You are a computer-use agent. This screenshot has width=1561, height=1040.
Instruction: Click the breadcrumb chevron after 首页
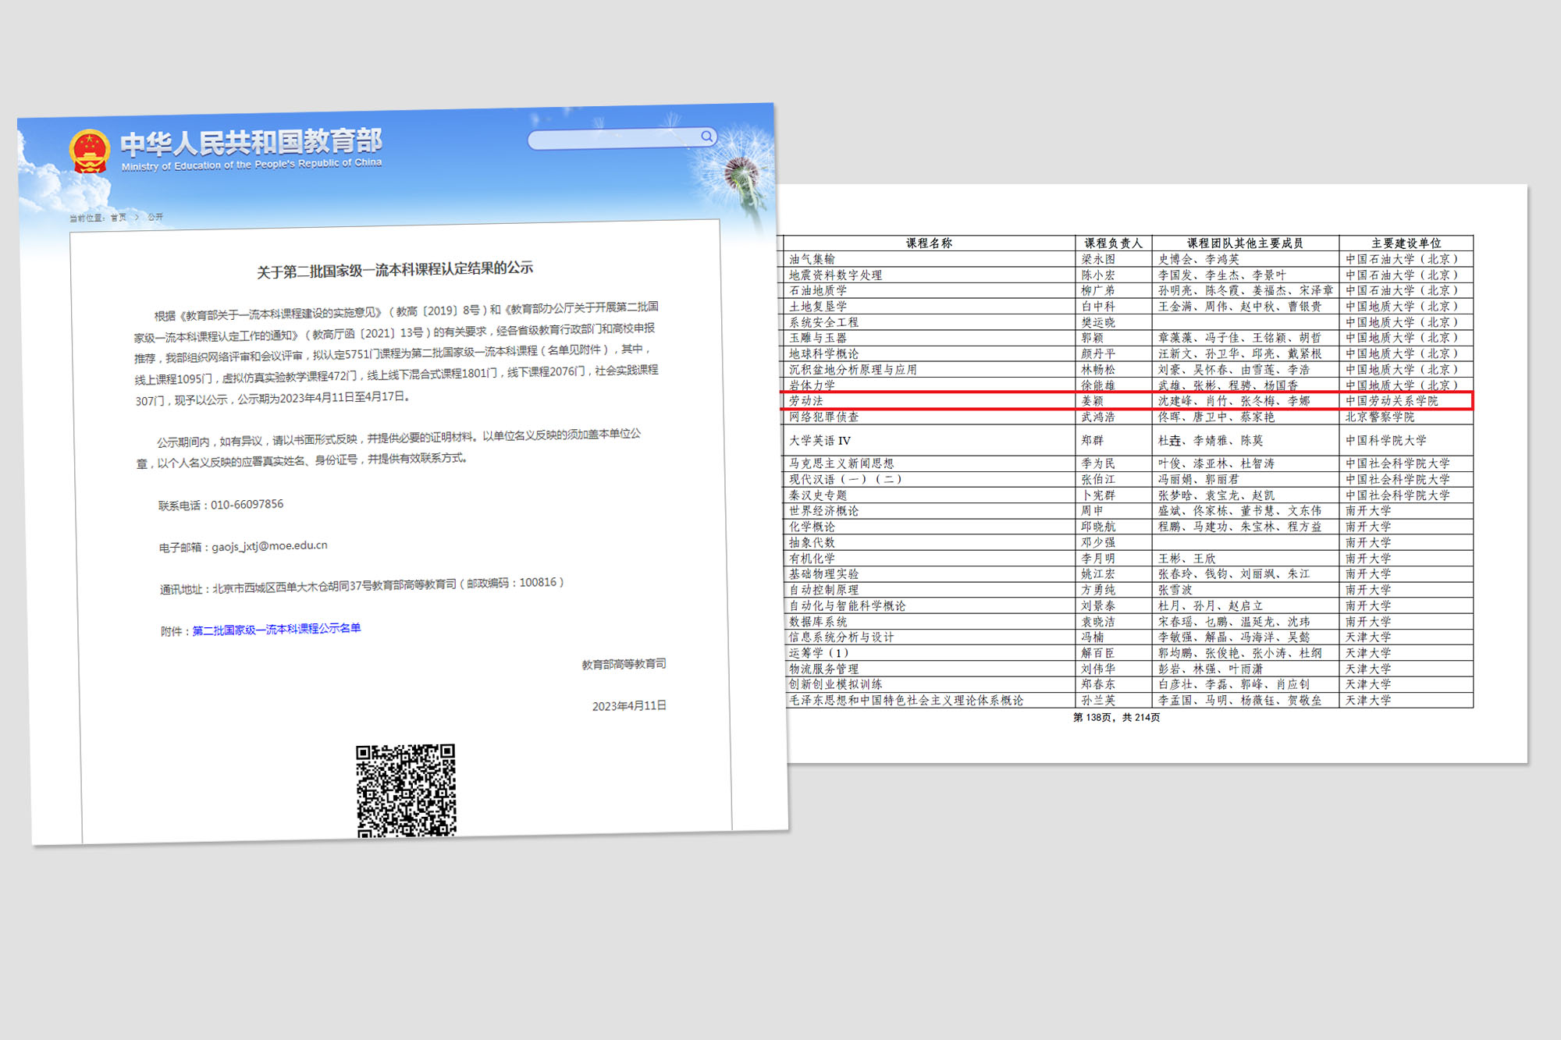137,218
